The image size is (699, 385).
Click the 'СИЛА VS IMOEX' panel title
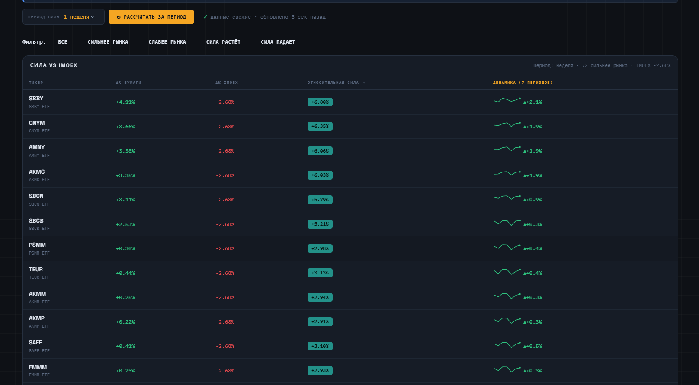coord(54,65)
